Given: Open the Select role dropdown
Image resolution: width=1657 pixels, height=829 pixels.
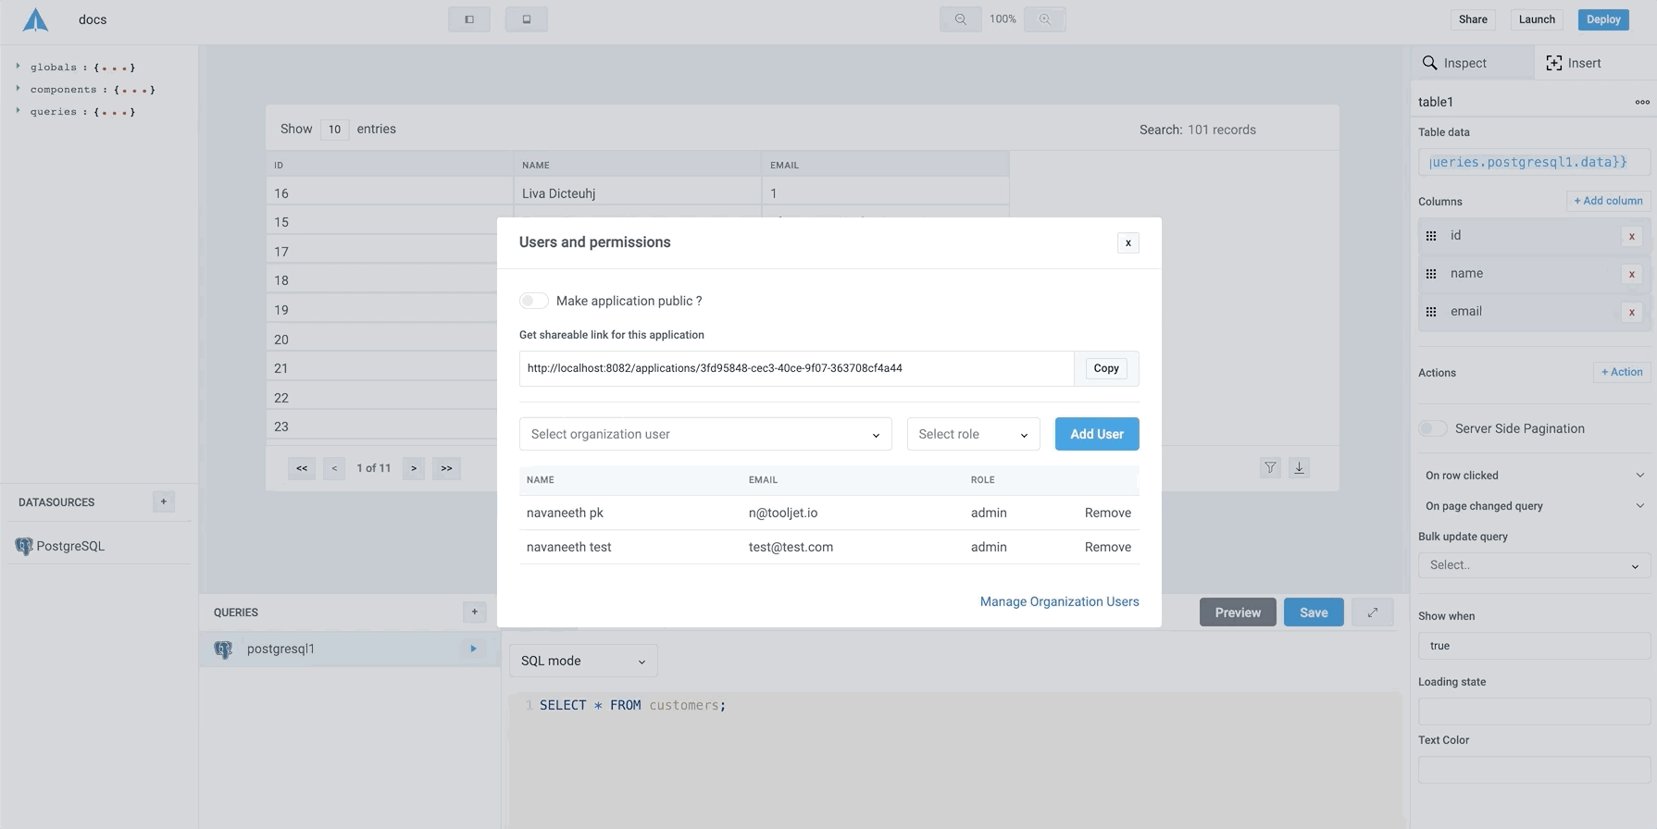Looking at the screenshot, I should click(973, 434).
